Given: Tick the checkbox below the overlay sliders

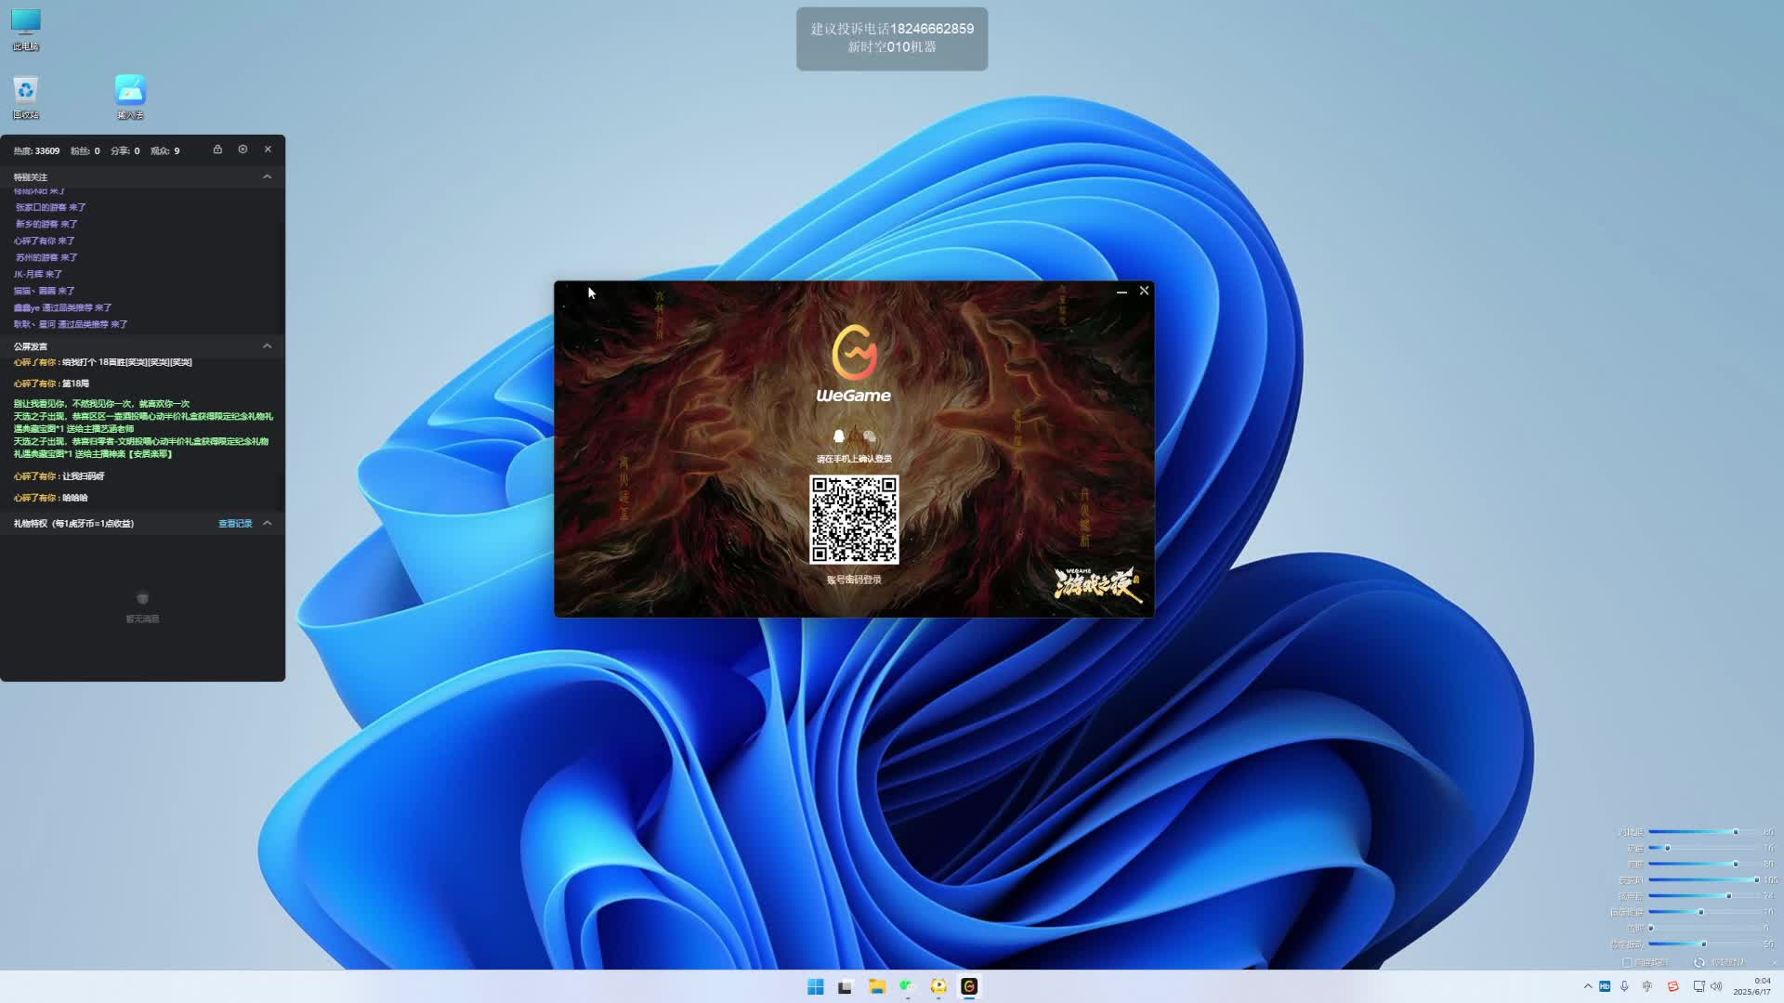Looking at the screenshot, I should point(1627,962).
